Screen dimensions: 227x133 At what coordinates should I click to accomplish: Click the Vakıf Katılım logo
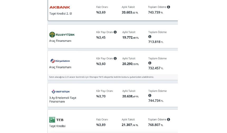pyautogui.click(x=60, y=92)
